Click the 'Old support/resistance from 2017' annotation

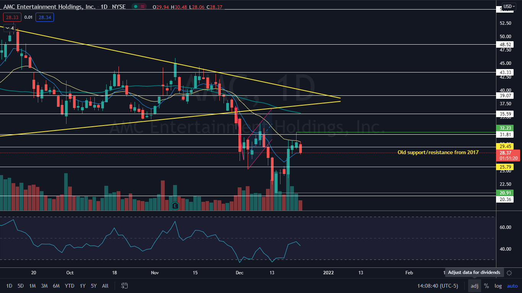tap(438, 152)
